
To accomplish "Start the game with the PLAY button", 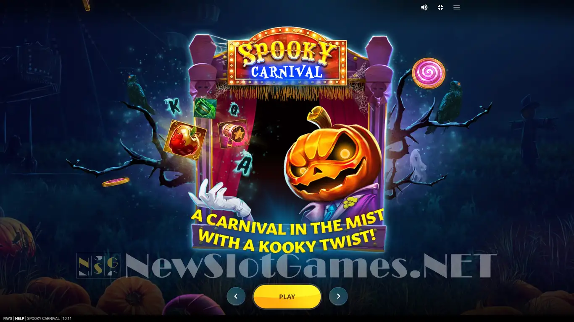I will coord(287,296).
